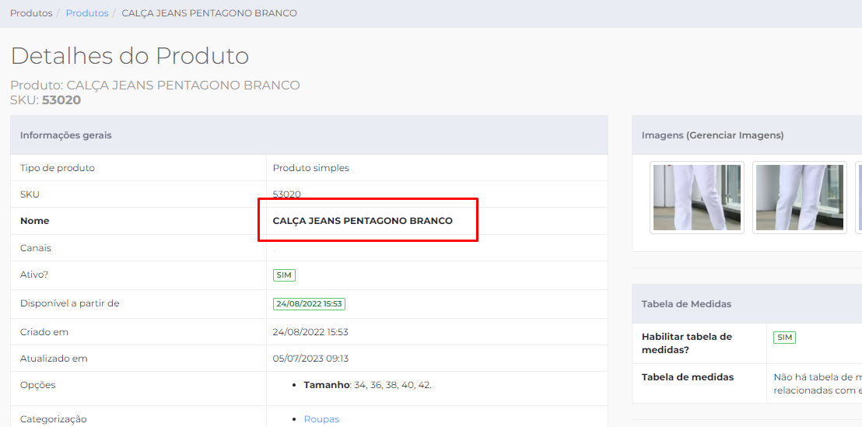Screen dimensions: 862x427
Task: Click the Habilitar tabela de medidas label
Action: click(687, 343)
